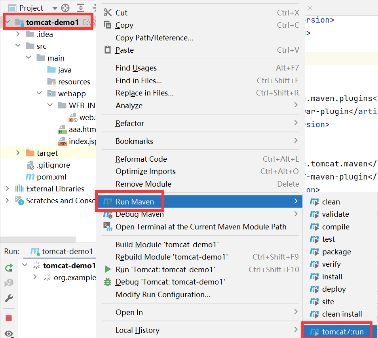Collapse the WEB-INF folder
Screen dimensions: 378x338
click(50, 105)
